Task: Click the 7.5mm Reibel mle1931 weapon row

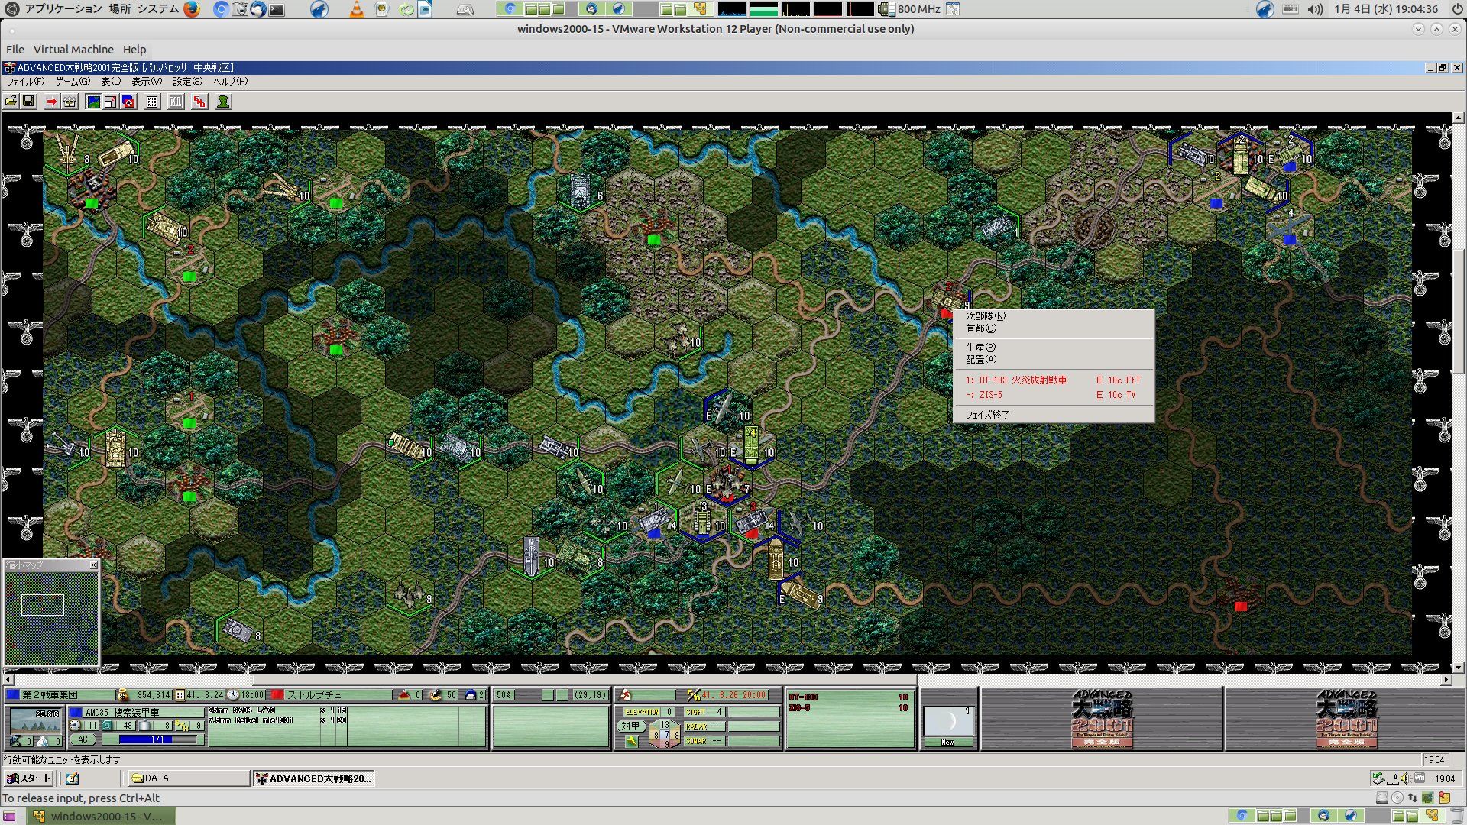Action: coord(277,720)
